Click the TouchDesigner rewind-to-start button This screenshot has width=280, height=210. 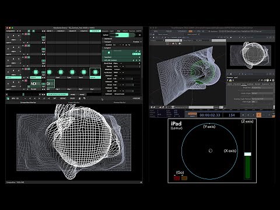coord(243,115)
